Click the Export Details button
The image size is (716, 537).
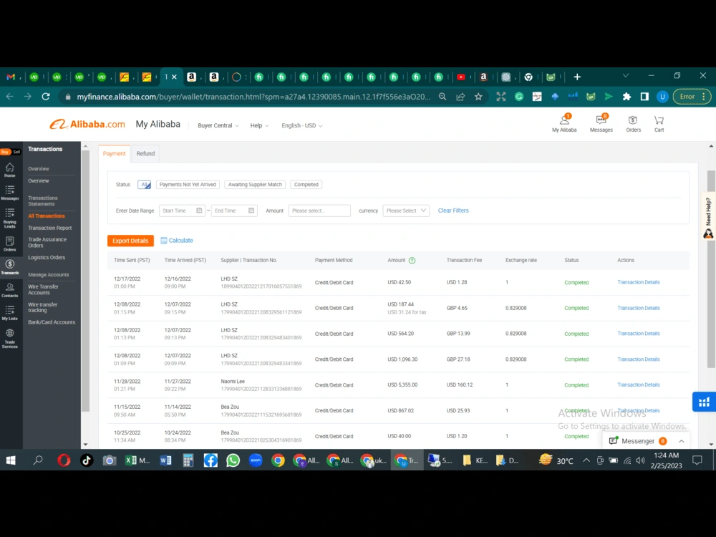(130, 241)
